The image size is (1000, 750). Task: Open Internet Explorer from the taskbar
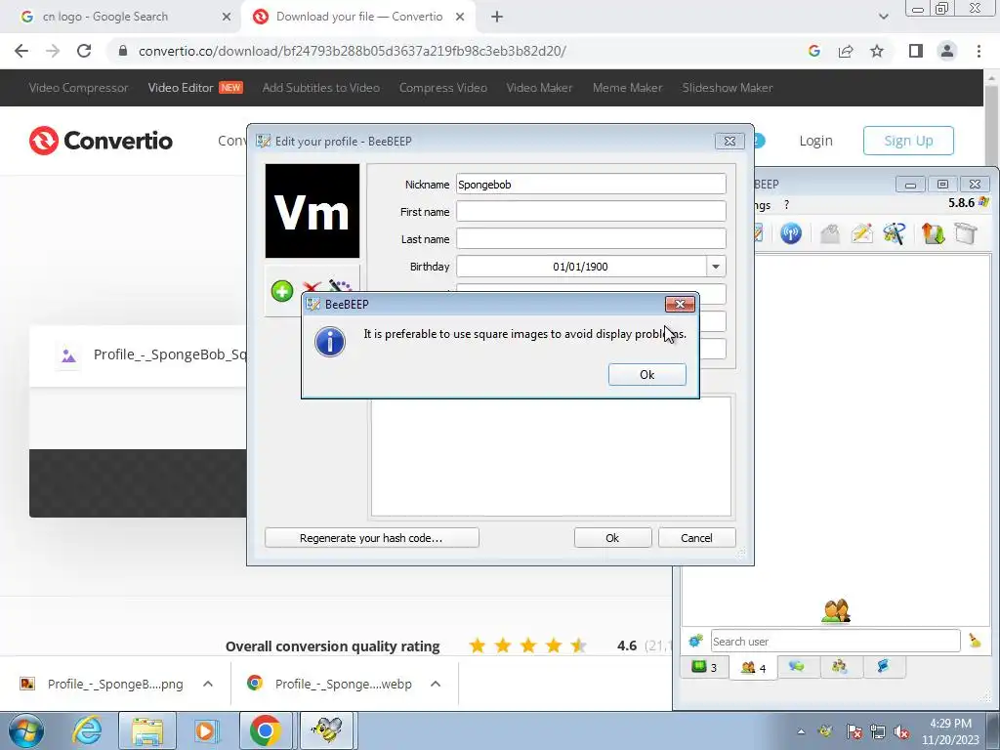click(87, 730)
